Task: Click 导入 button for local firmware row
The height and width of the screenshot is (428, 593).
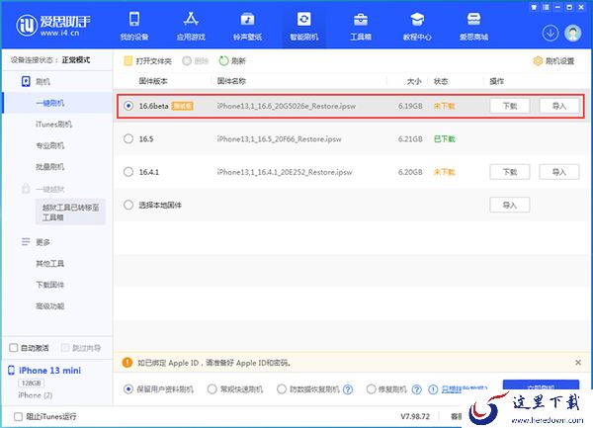Action: 509,205
